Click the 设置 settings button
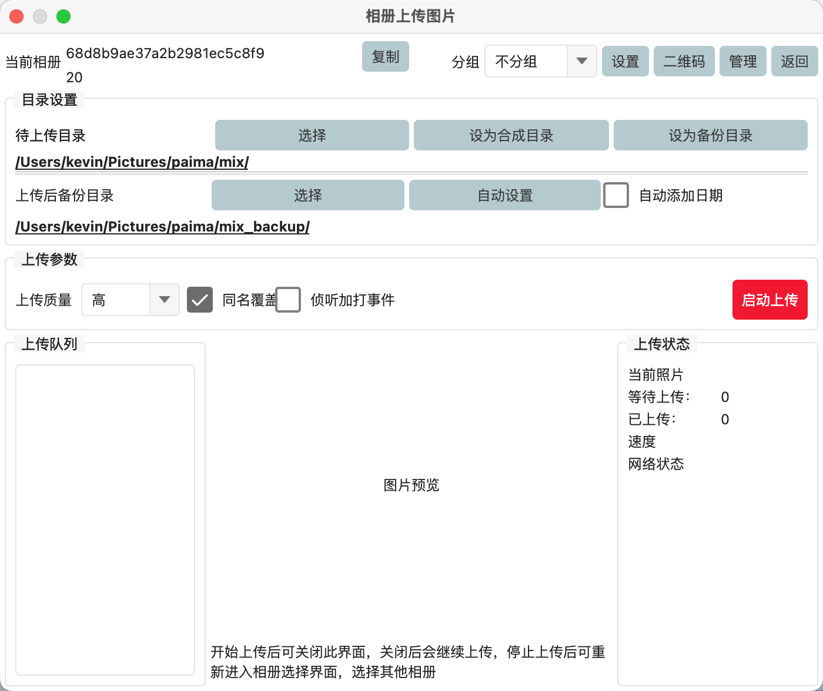Image resolution: width=823 pixels, height=691 pixels. (x=625, y=61)
